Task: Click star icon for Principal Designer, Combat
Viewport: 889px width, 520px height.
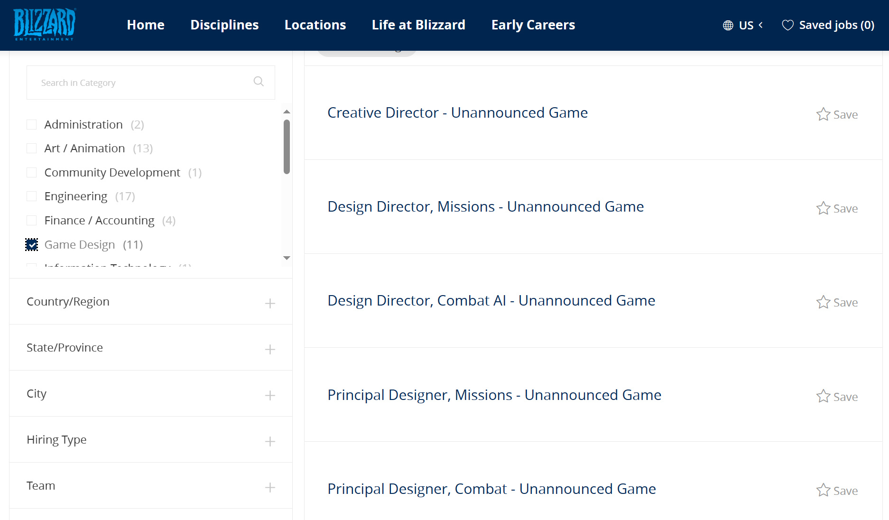Action: point(823,490)
